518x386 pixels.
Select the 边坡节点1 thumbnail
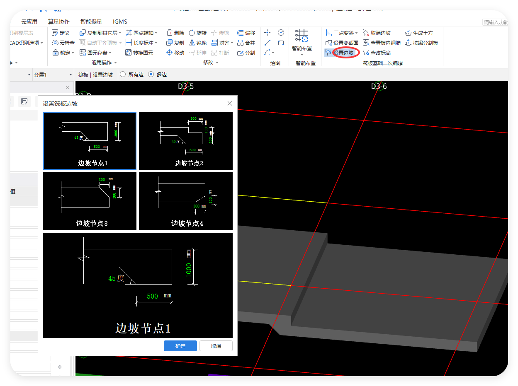90,141
